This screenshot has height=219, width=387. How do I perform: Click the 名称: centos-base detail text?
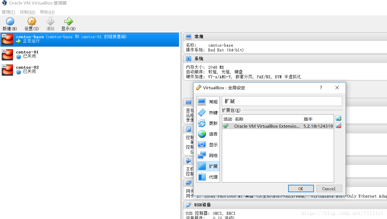point(210,45)
